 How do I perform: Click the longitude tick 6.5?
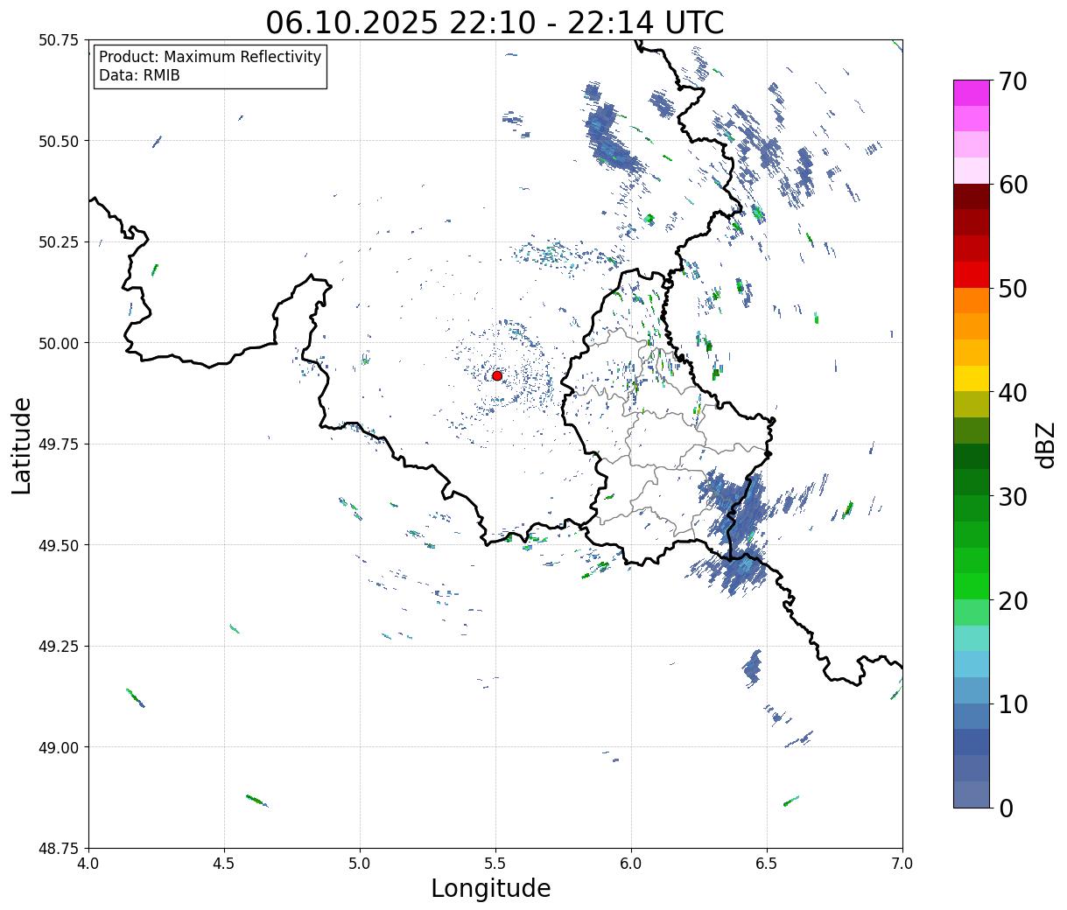[x=767, y=864]
